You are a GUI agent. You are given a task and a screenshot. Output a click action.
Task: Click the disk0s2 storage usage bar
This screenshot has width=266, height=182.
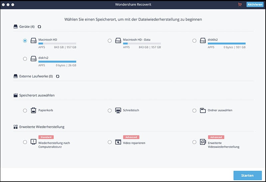click(x=226, y=44)
